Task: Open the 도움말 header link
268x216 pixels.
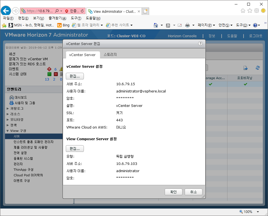Action: pyautogui.click(x=232, y=36)
